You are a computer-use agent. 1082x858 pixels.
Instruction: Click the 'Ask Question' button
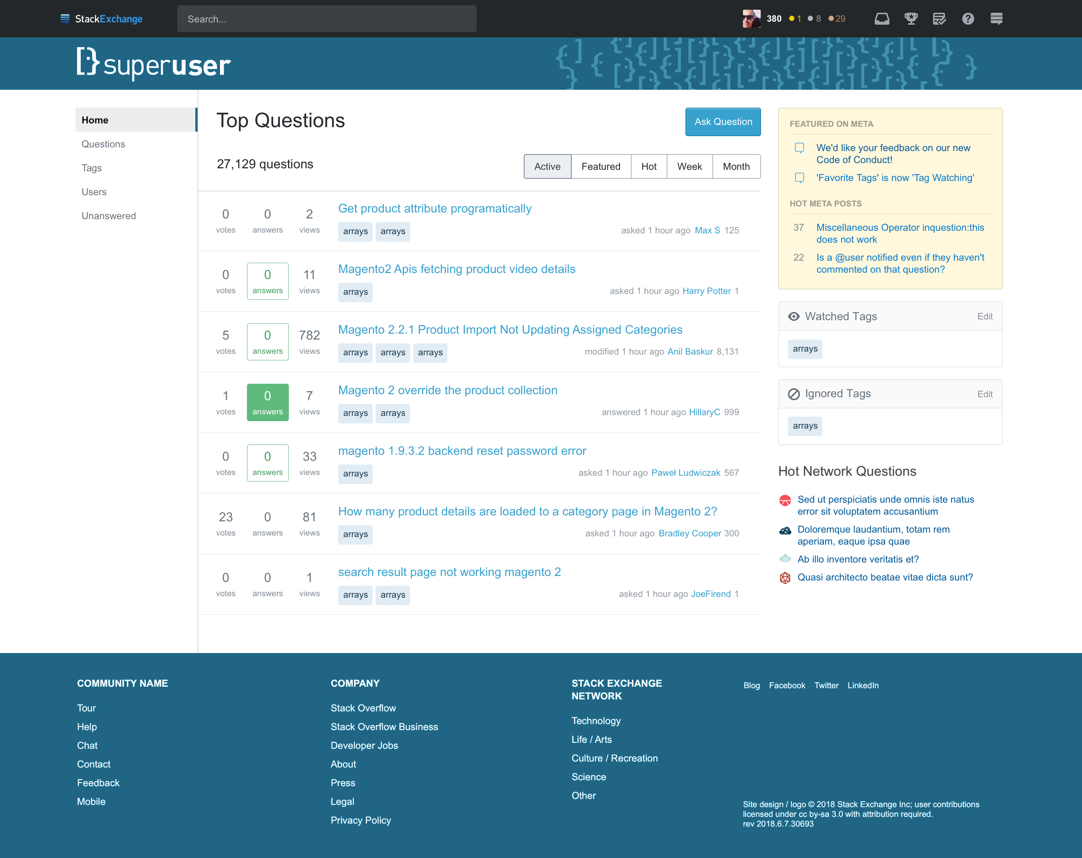click(x=723, y=121)
